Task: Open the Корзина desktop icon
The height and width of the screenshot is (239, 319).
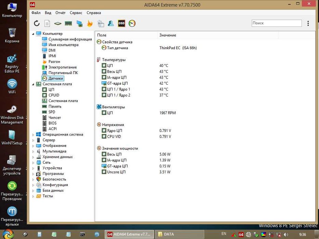Action: [12, 36]
